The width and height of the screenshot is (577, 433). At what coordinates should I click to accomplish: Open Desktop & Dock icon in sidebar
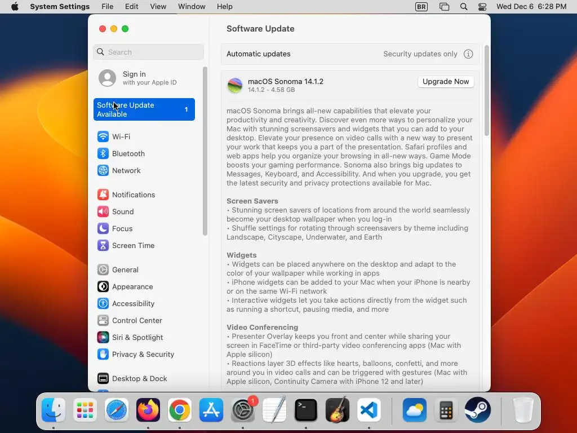pyautogui.click(x=103, y=378)
